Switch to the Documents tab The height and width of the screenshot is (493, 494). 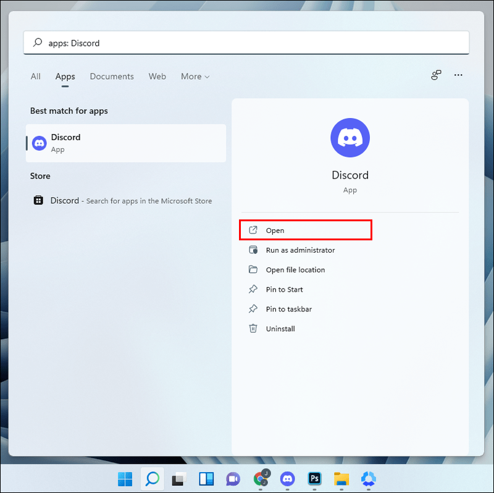112,77
